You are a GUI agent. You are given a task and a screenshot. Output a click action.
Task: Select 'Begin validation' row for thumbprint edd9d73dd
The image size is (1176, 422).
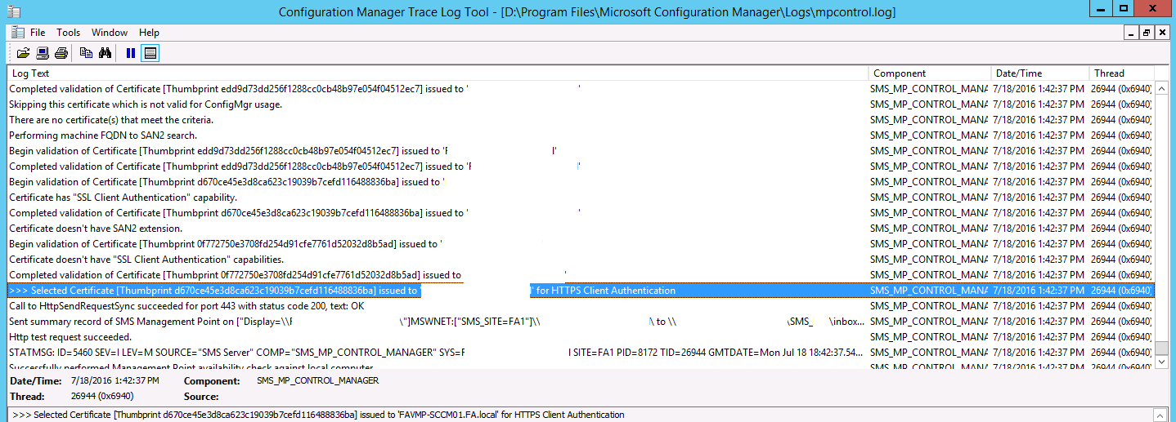click(581, 151)
